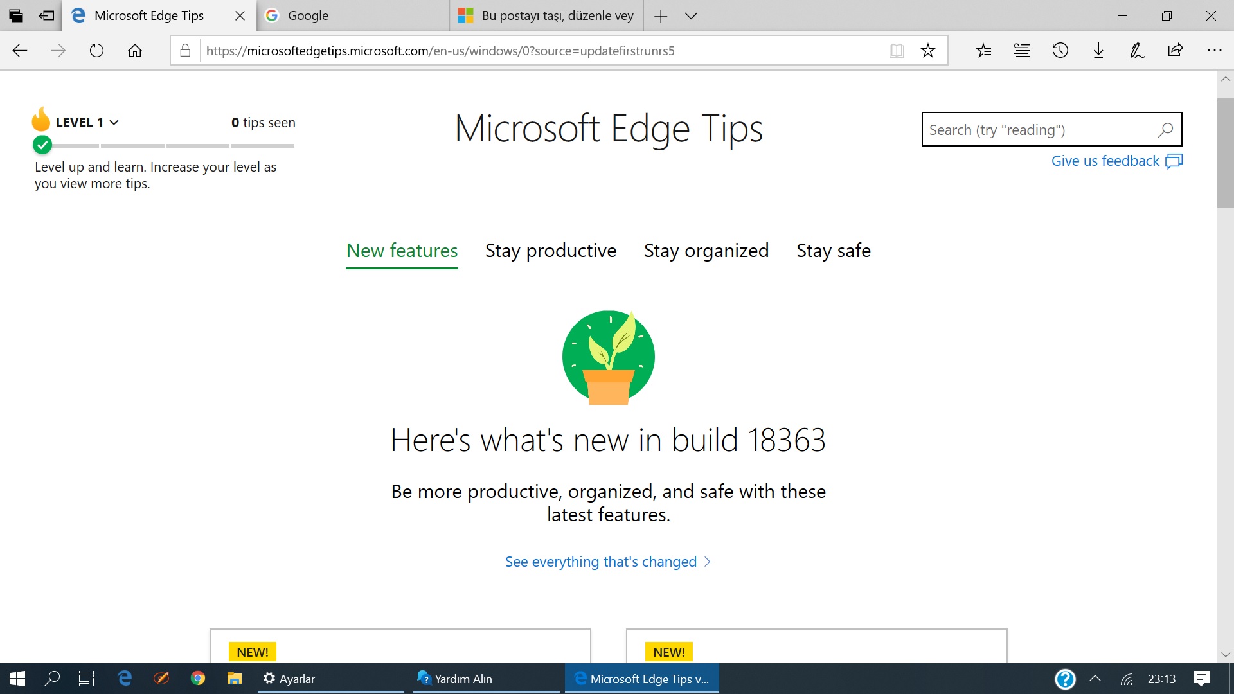Open the Favorites hub

tap(983, 51)
